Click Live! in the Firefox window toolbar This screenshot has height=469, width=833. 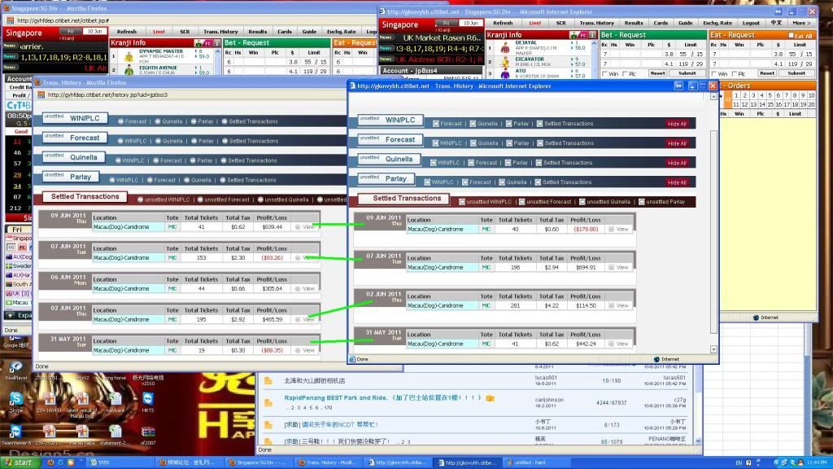(159, 32)
